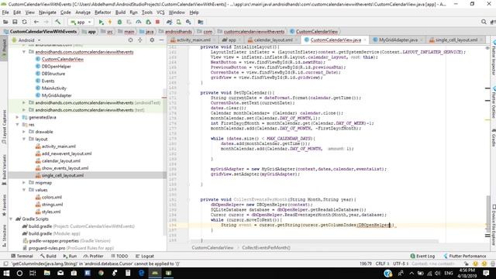This screenshot has height=279, width=496.
Task: Open file icon in main toolbar
Action: point(5,22)
